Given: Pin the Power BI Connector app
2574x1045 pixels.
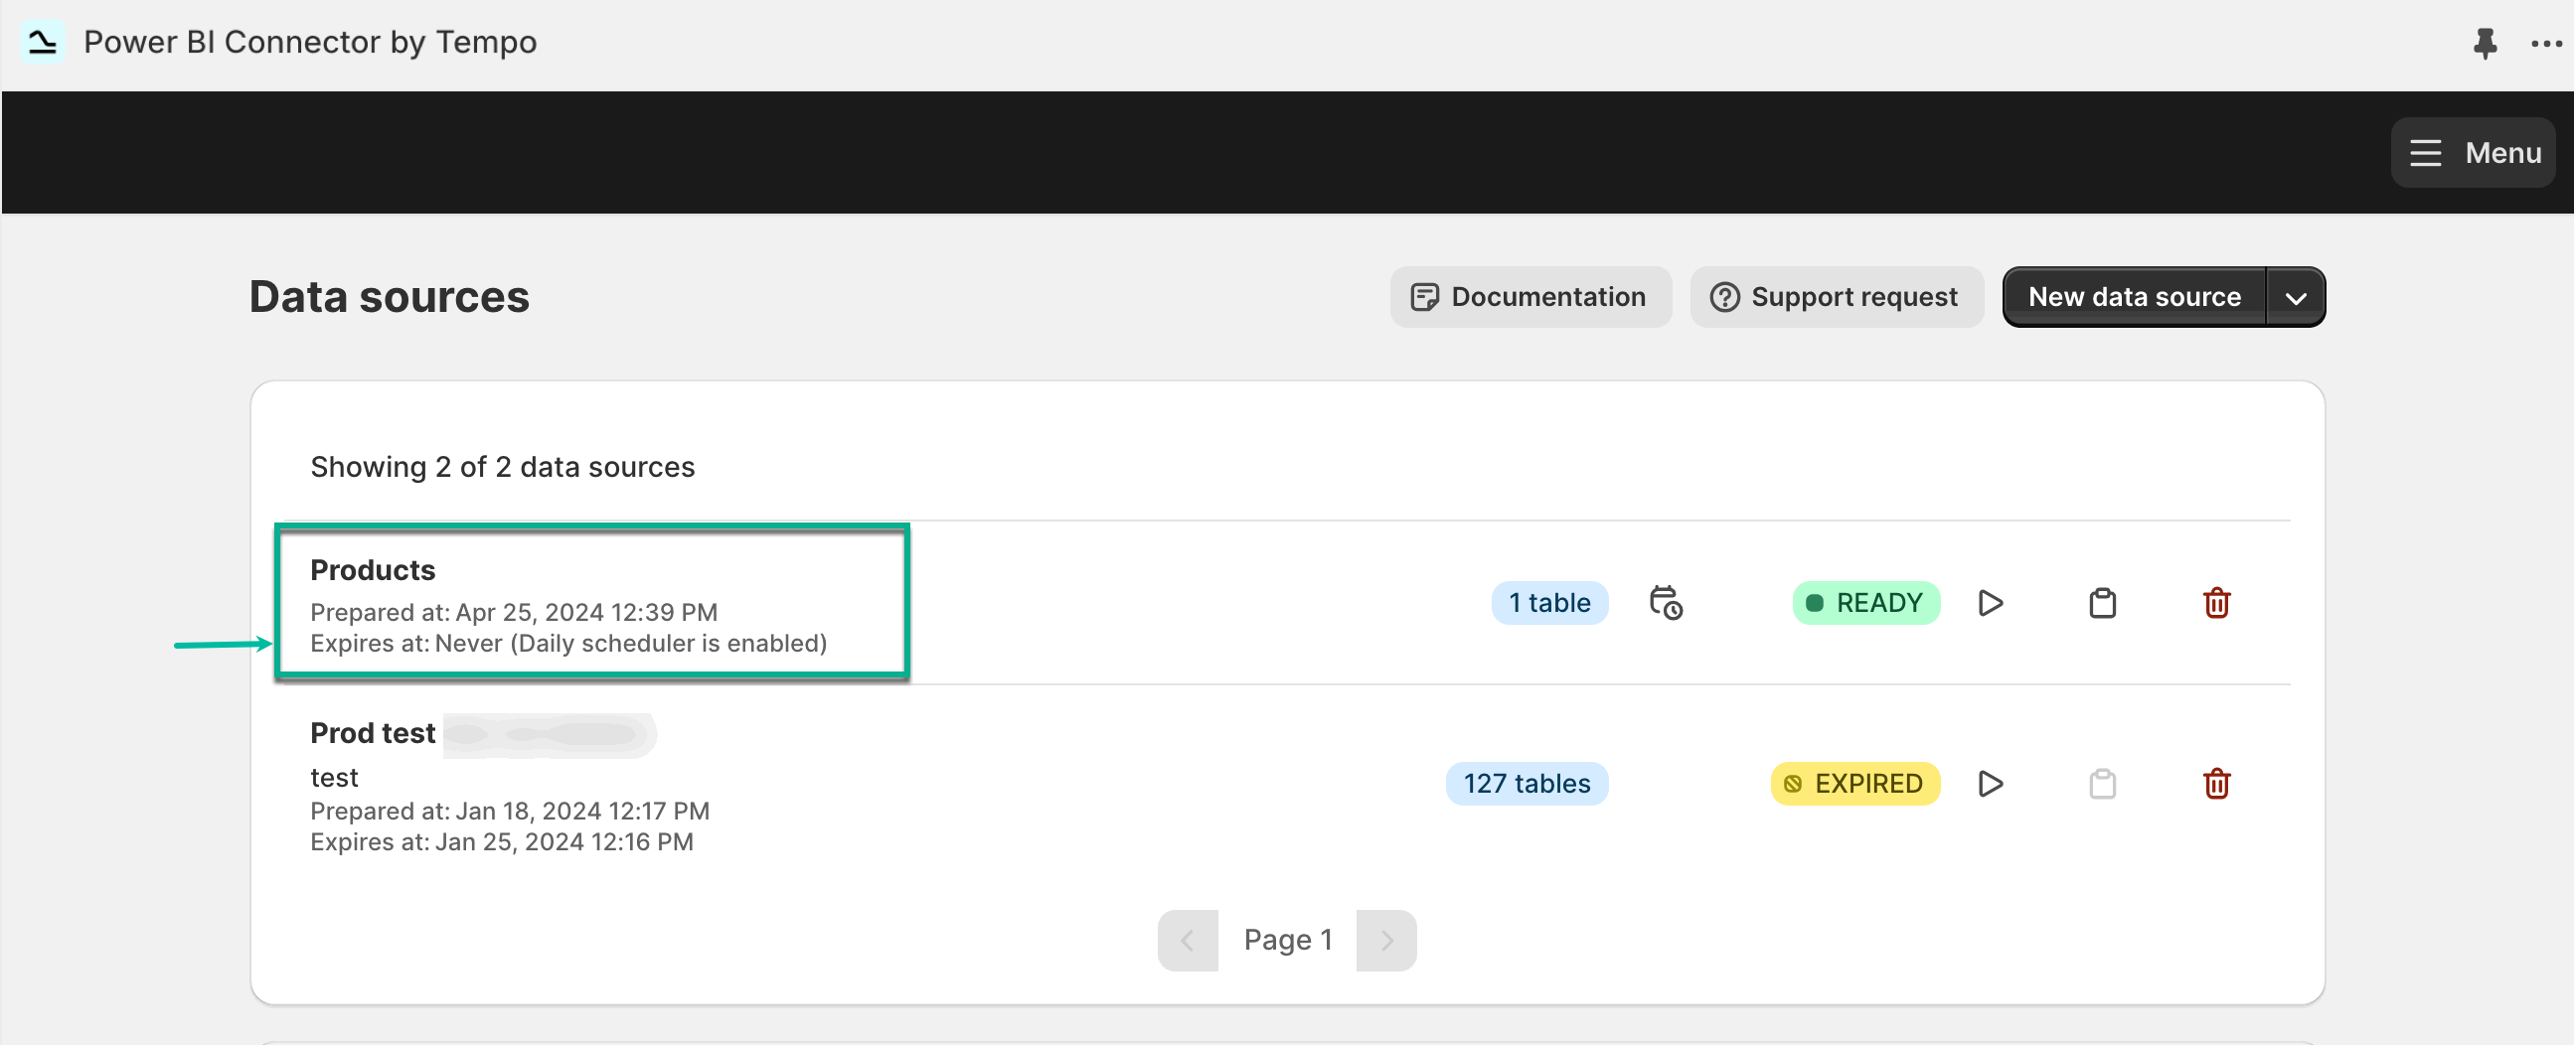Looking at the screenshot, I should pos(2485,43).
